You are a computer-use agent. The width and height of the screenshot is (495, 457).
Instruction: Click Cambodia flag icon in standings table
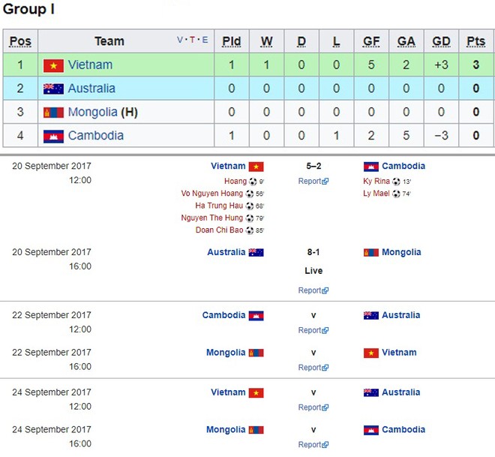coord(53,137)
